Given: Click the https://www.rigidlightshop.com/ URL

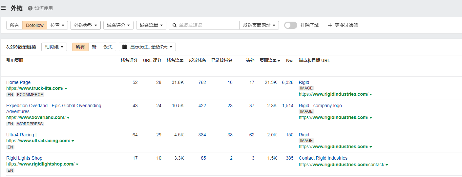Looking at the screenshot, I should (x=40, y=164).
